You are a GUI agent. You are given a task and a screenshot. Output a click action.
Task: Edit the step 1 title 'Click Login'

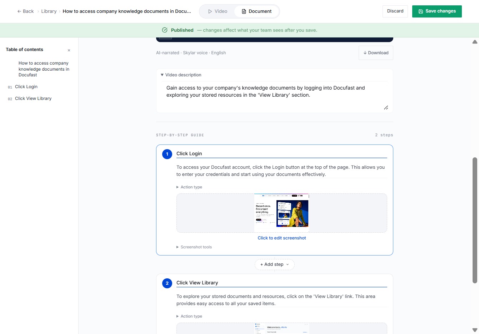[282, 153]
